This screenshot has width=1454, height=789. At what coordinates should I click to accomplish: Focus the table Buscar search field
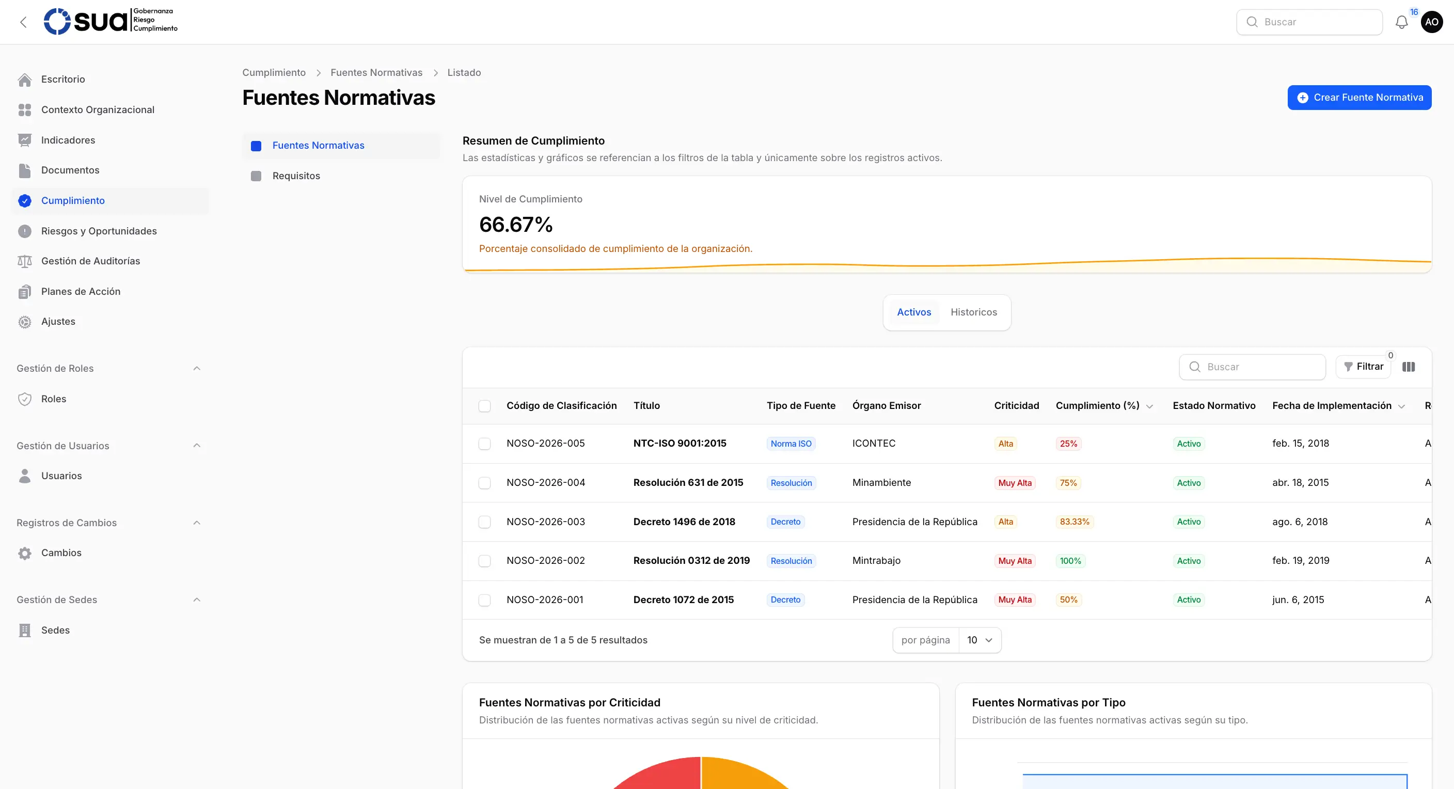(1252, 367)
